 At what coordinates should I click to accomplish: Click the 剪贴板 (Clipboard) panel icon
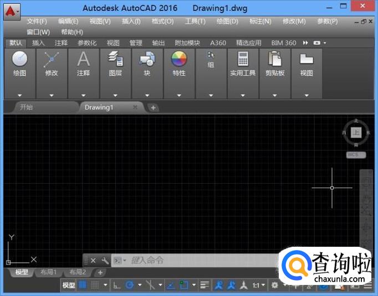274,59
